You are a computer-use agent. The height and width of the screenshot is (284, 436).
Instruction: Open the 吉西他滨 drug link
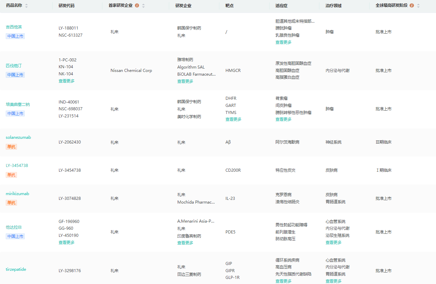point(14,27)
